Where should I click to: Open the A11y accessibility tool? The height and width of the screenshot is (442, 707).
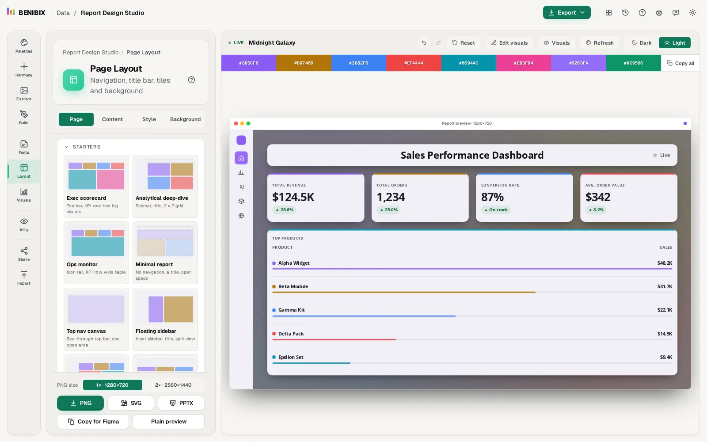24,225
